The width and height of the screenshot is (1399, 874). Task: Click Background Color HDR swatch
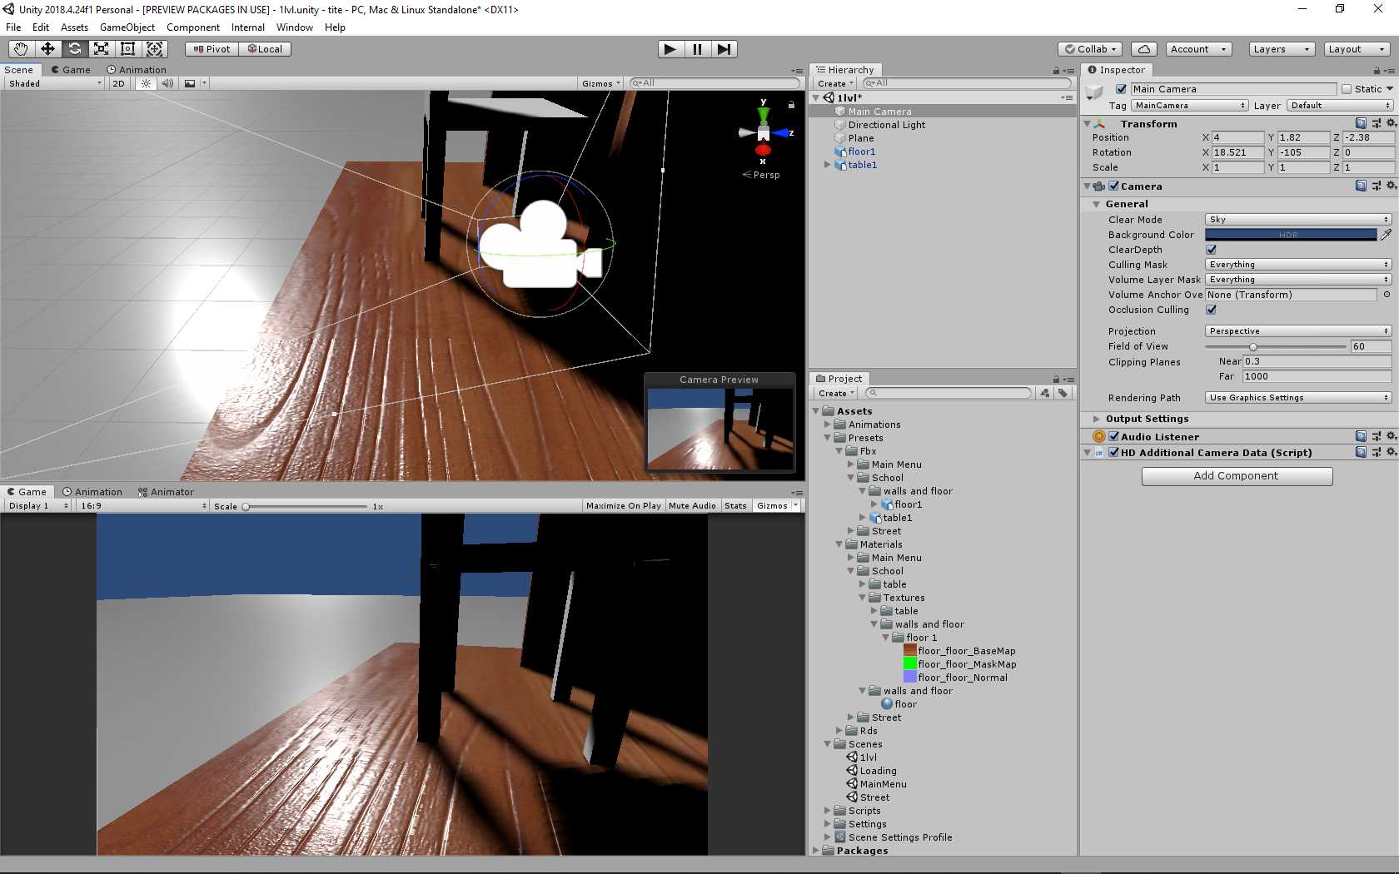[1290, 235]
